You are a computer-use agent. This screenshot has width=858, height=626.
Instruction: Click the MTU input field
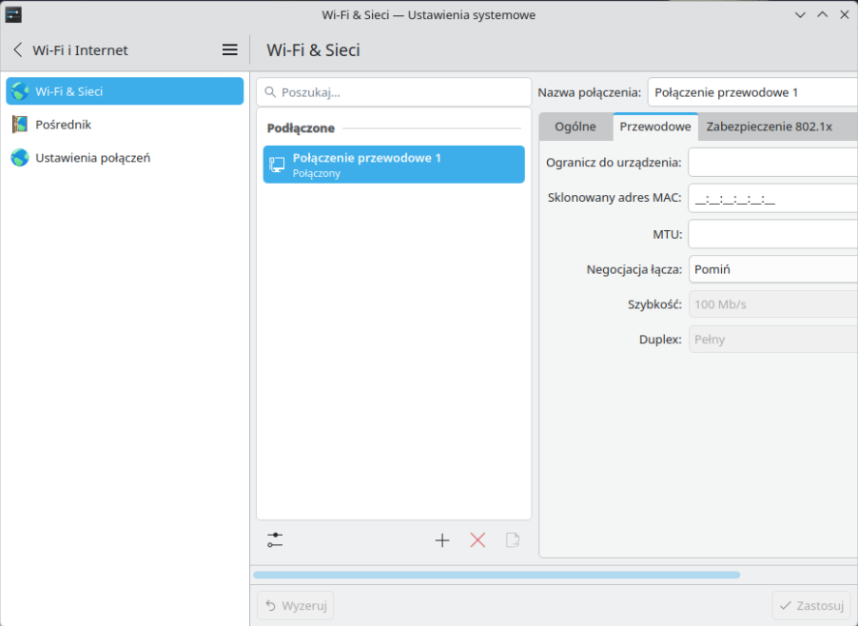(772, 234)
